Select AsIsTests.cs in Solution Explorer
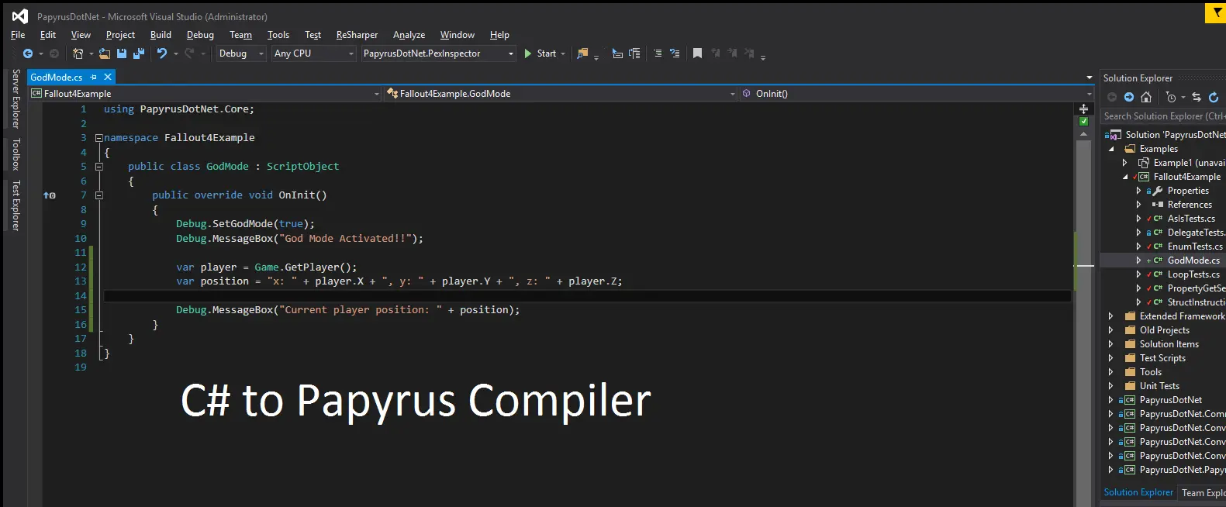 click(x=1191, y=219)
